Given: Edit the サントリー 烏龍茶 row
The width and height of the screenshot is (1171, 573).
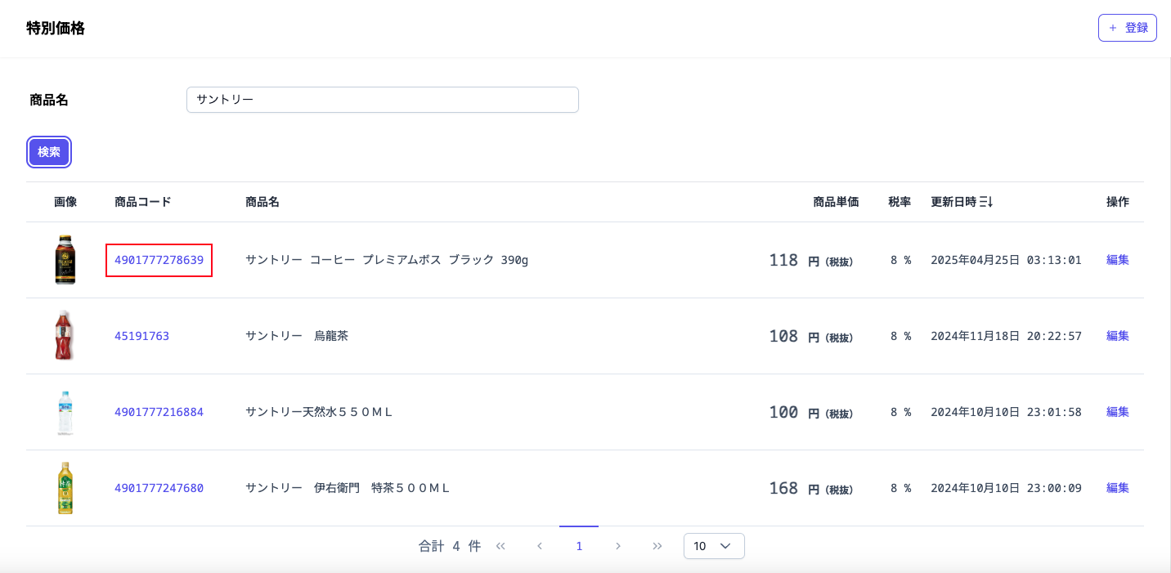Looking at the screenshot, I should (1118, 336).
